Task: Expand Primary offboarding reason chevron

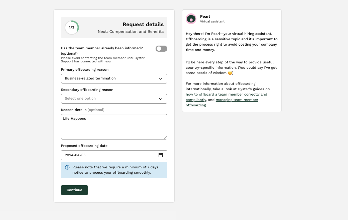Action: point(161,78)
